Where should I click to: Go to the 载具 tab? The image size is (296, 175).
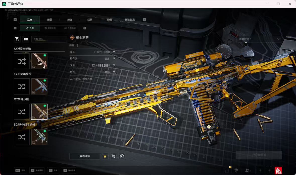tap(90, 20)
